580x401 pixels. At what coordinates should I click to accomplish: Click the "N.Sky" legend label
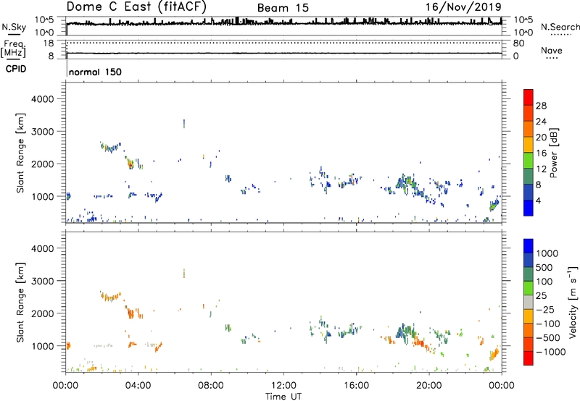(14, 27)
